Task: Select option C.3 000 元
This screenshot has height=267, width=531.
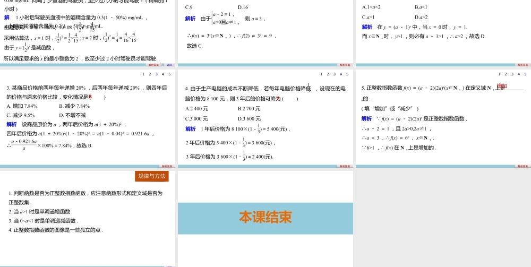Action: [x=197, y=119]
